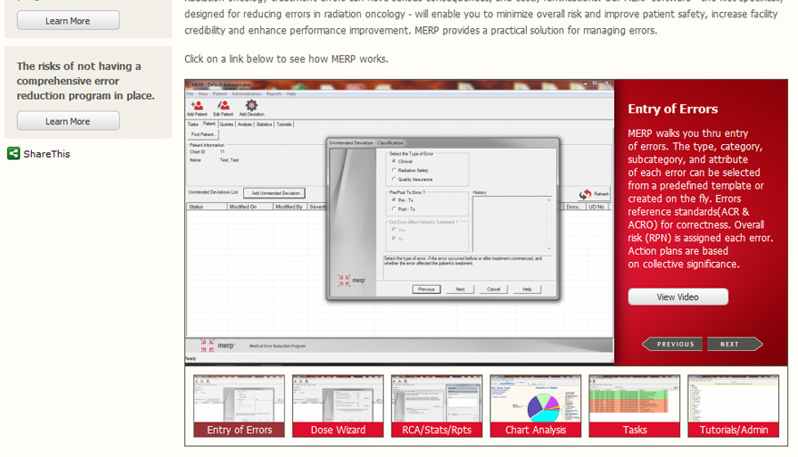This screenshot has height=457, width=798.
Task: Play the Entry of Errors View Video
Action: click(x=678, y=297)
